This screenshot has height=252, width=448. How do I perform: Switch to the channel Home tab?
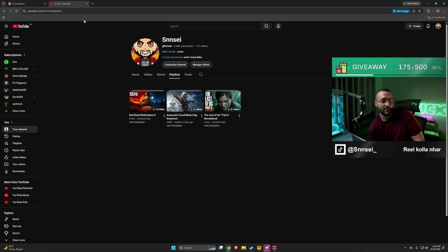point(135,75)
